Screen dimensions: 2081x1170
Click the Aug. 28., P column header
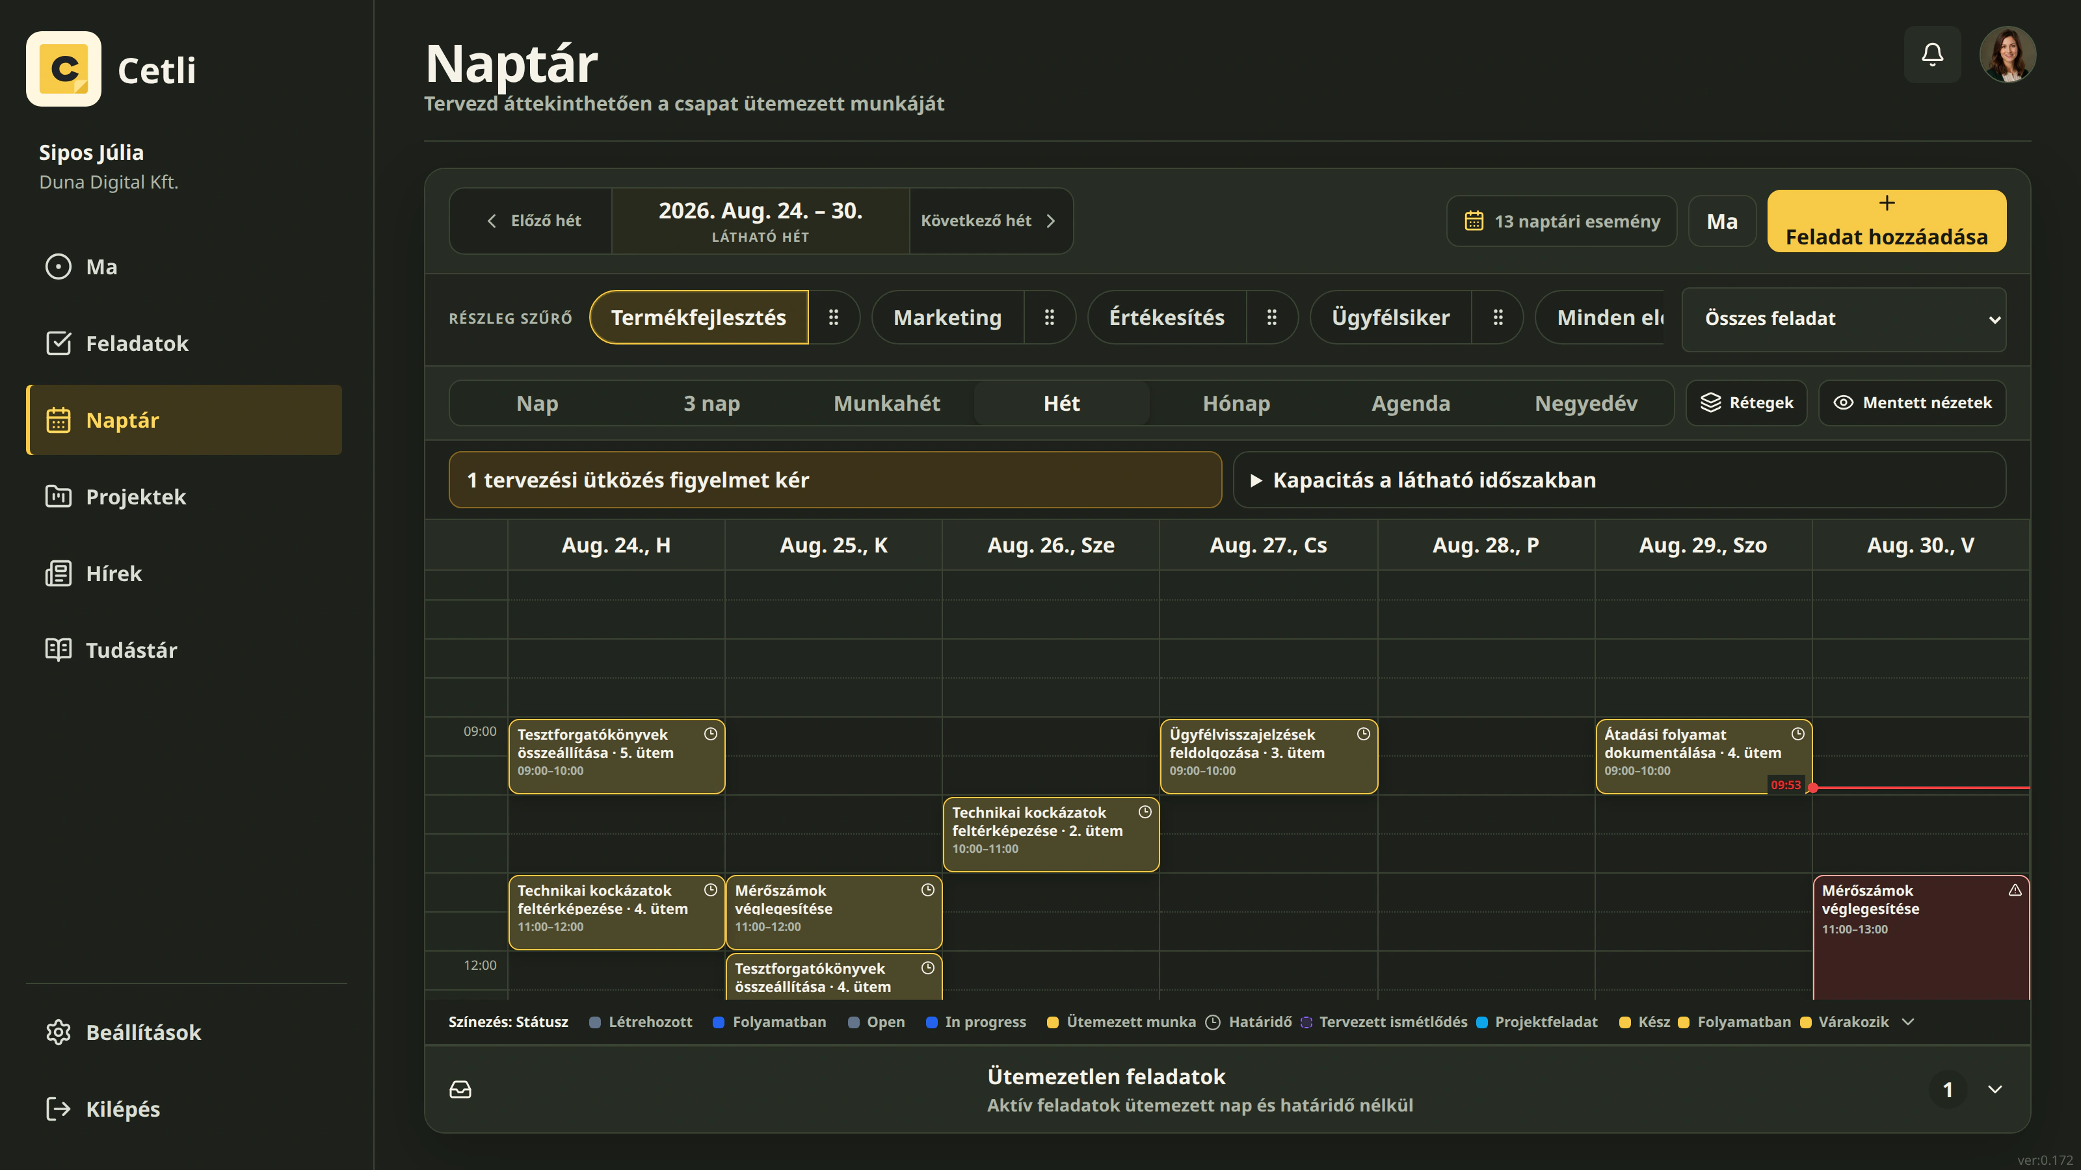(1485, 545)
